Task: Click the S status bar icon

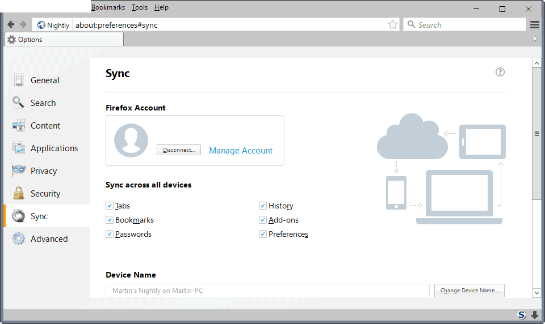Action: coord(522,314)
